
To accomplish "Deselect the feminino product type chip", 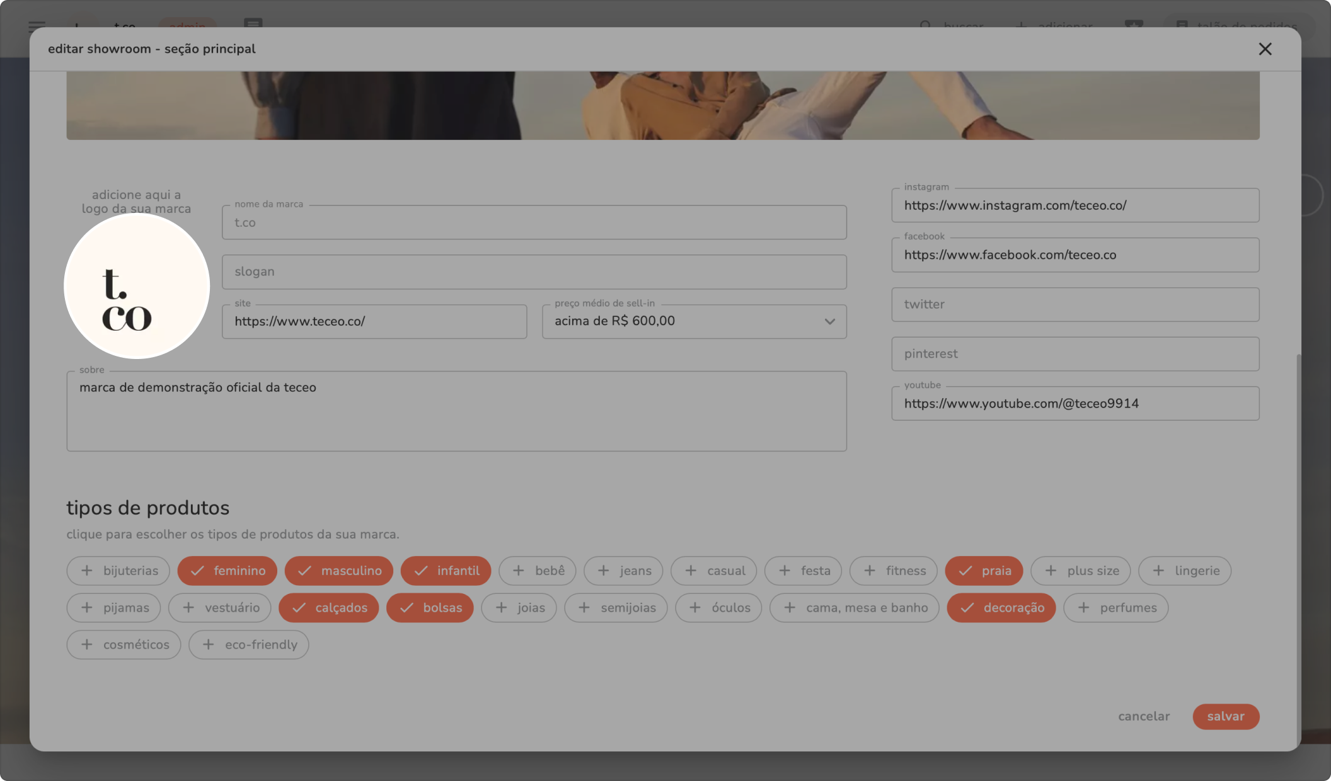I will pyautogui.click(x=227, y=571).
